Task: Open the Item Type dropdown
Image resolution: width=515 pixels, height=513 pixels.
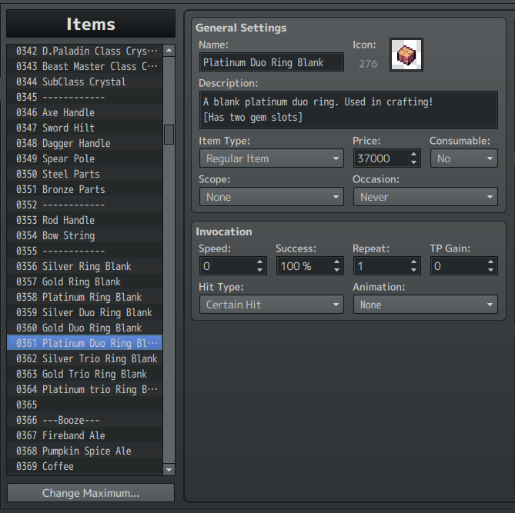Action: (x=272, y=158)
